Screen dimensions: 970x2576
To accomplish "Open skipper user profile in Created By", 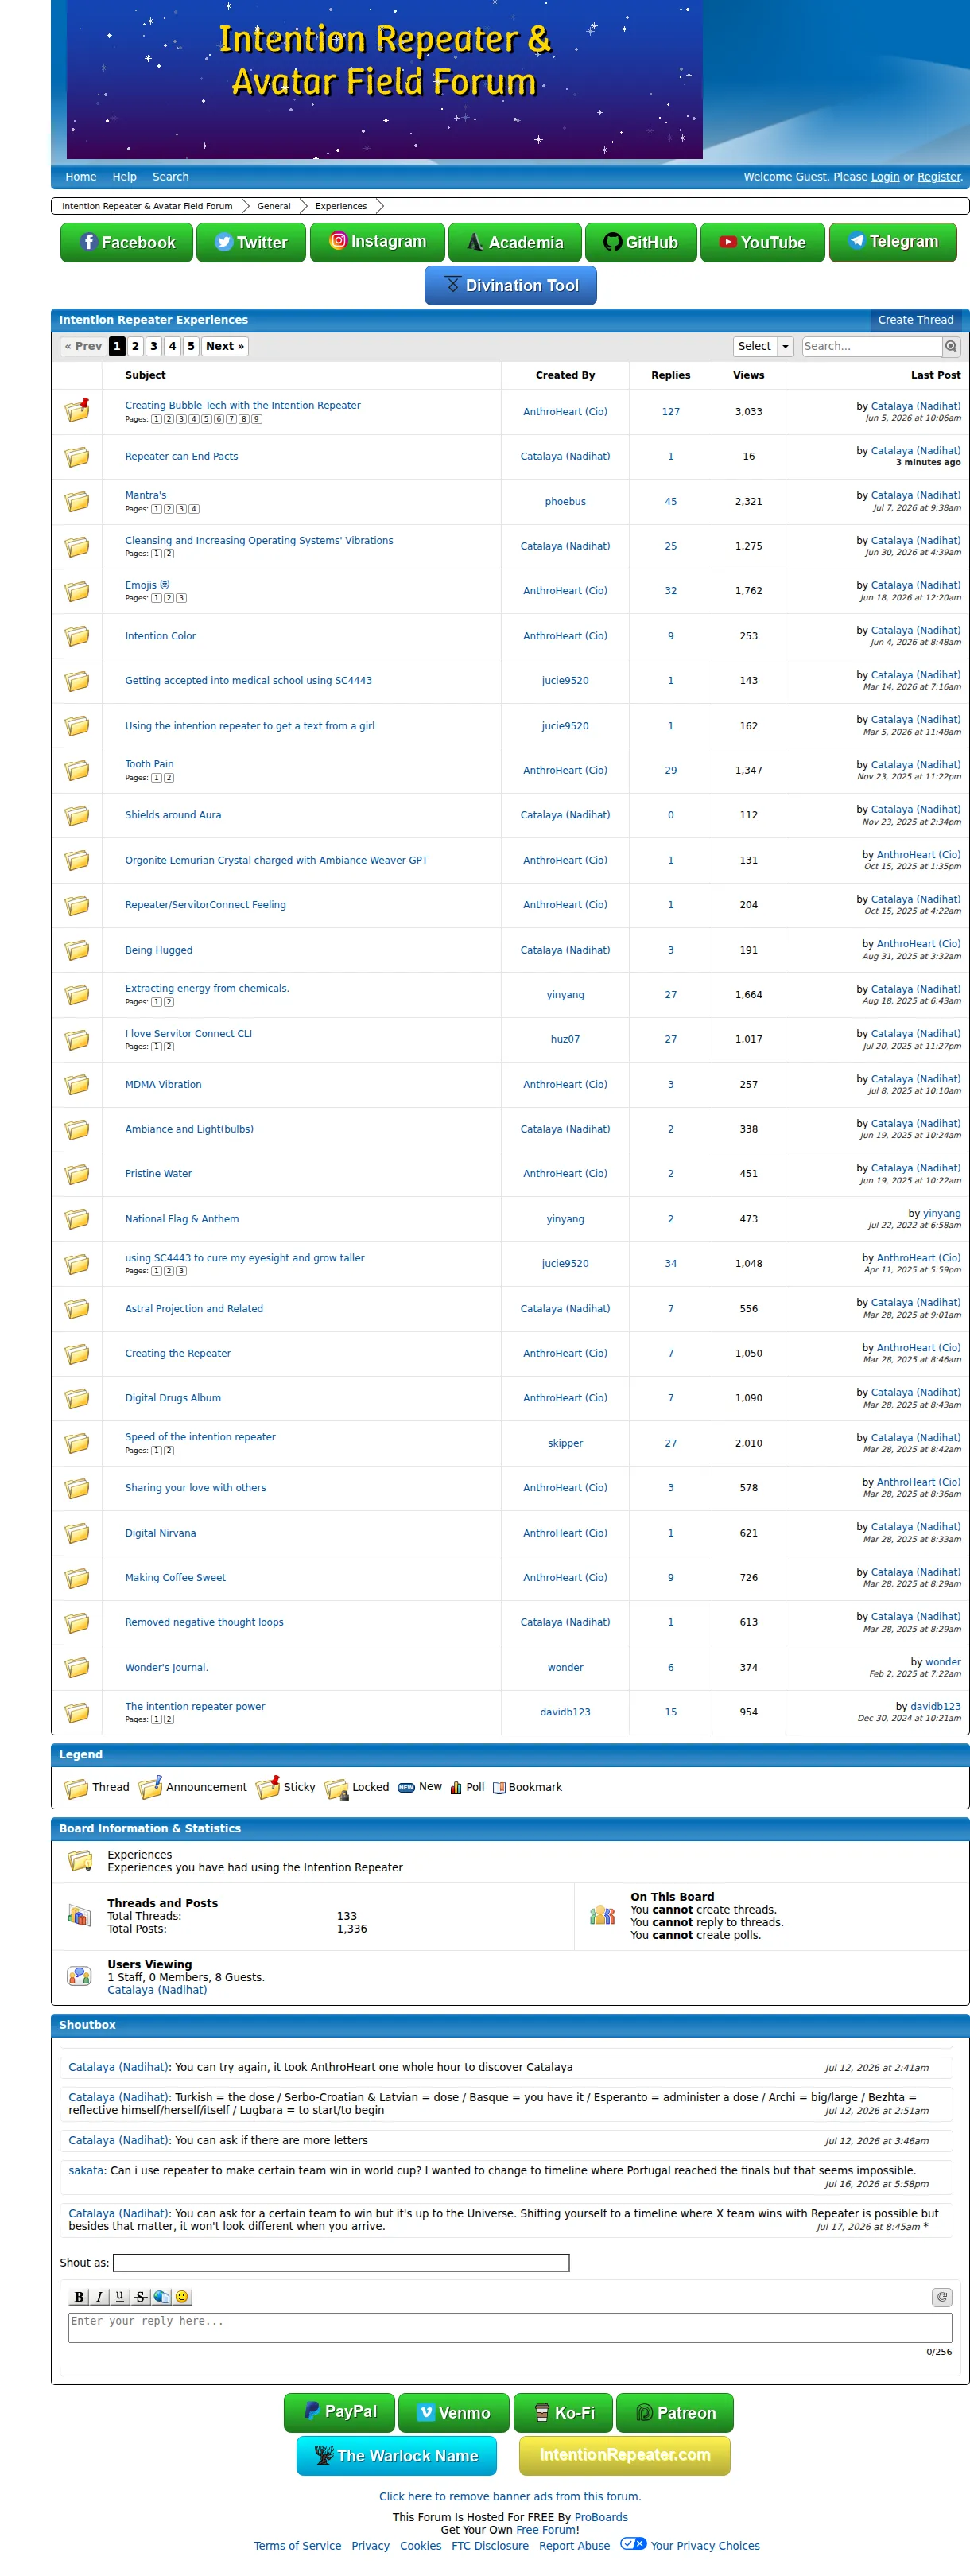I will coord(565,1443).
